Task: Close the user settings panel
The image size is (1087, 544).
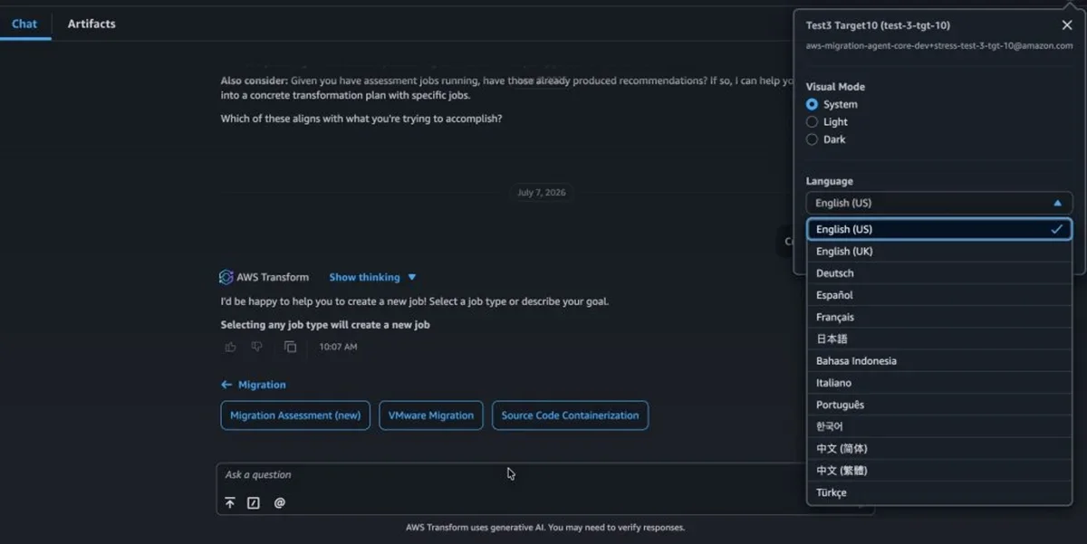Action: [1066, 25]
